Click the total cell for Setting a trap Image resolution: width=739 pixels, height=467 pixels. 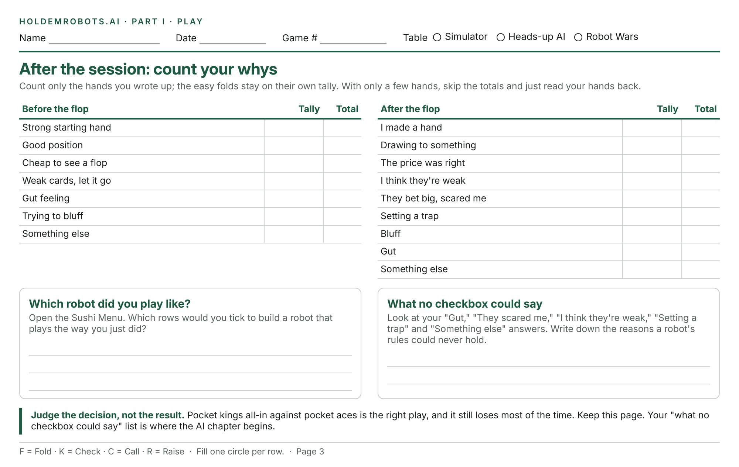click(x=701, y=217)
